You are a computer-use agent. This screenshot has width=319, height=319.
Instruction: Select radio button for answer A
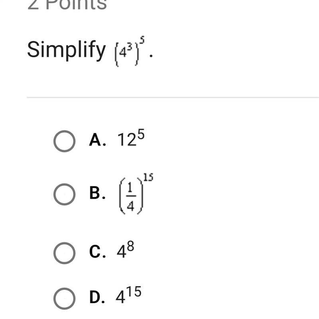click(x=64, y=141)
